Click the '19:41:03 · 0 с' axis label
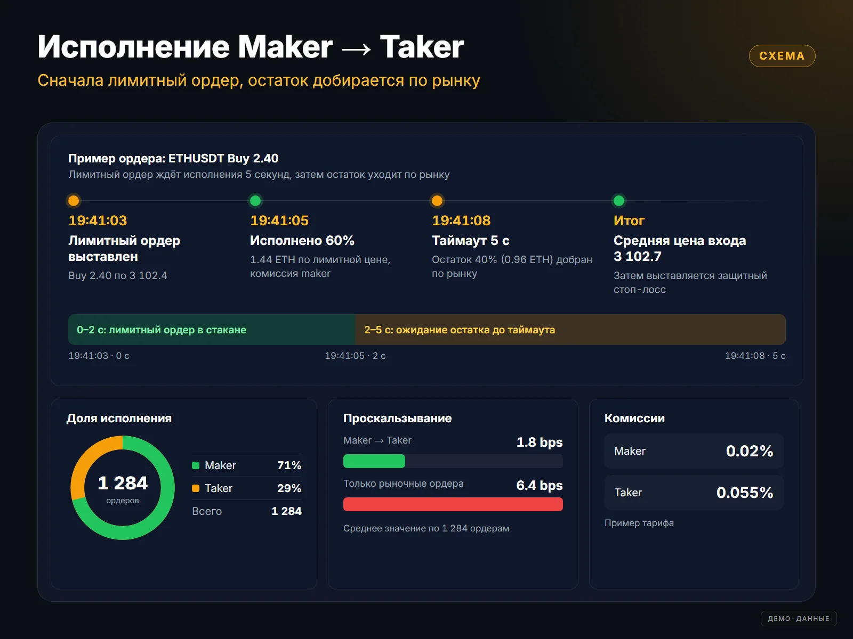 click(x=99, y=356)
